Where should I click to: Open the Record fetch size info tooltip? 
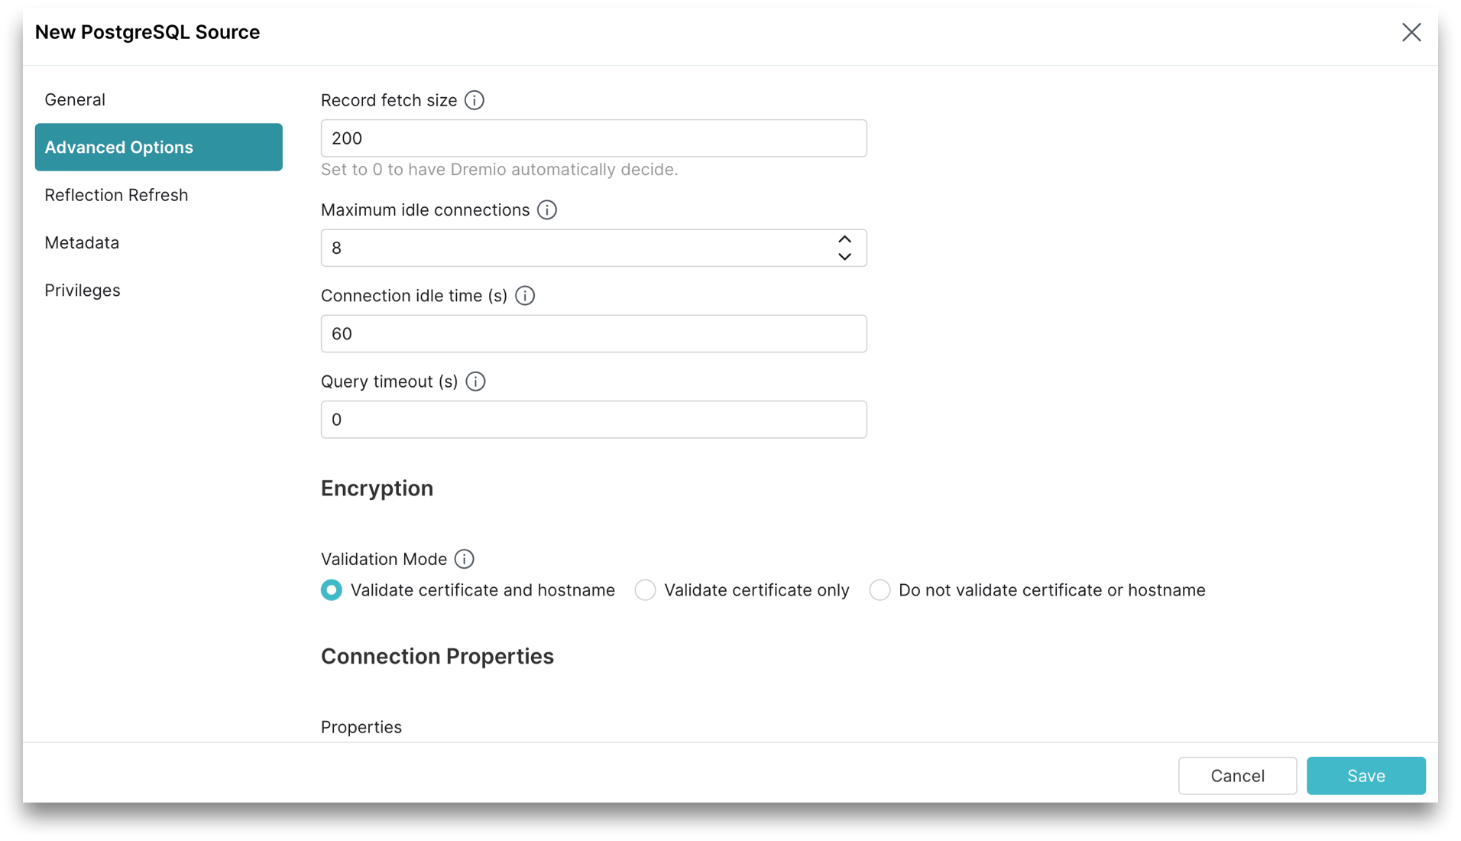[474, 100]
